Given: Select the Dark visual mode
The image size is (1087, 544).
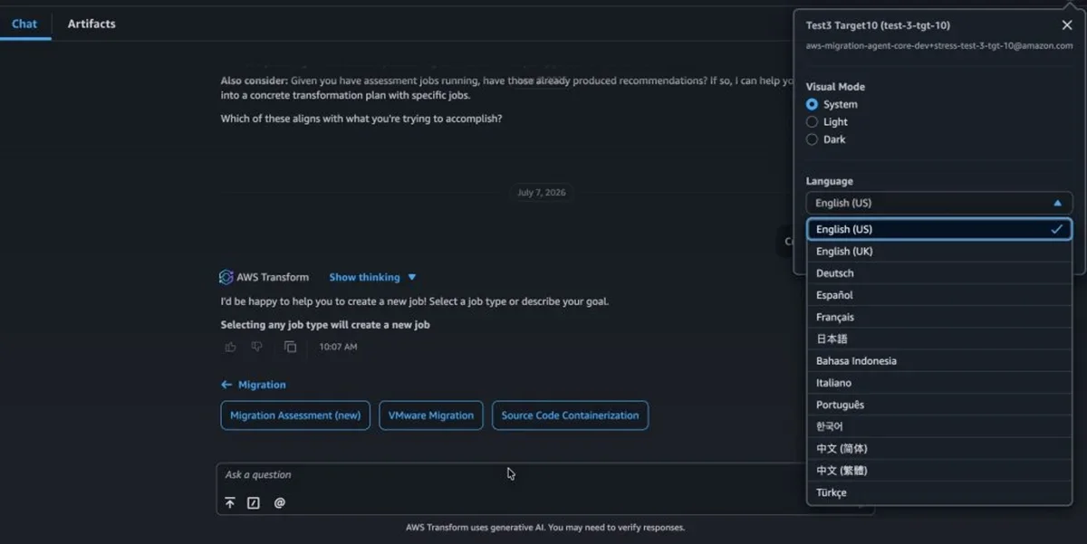Looking at the screenshot, I should tap(812, 139).
